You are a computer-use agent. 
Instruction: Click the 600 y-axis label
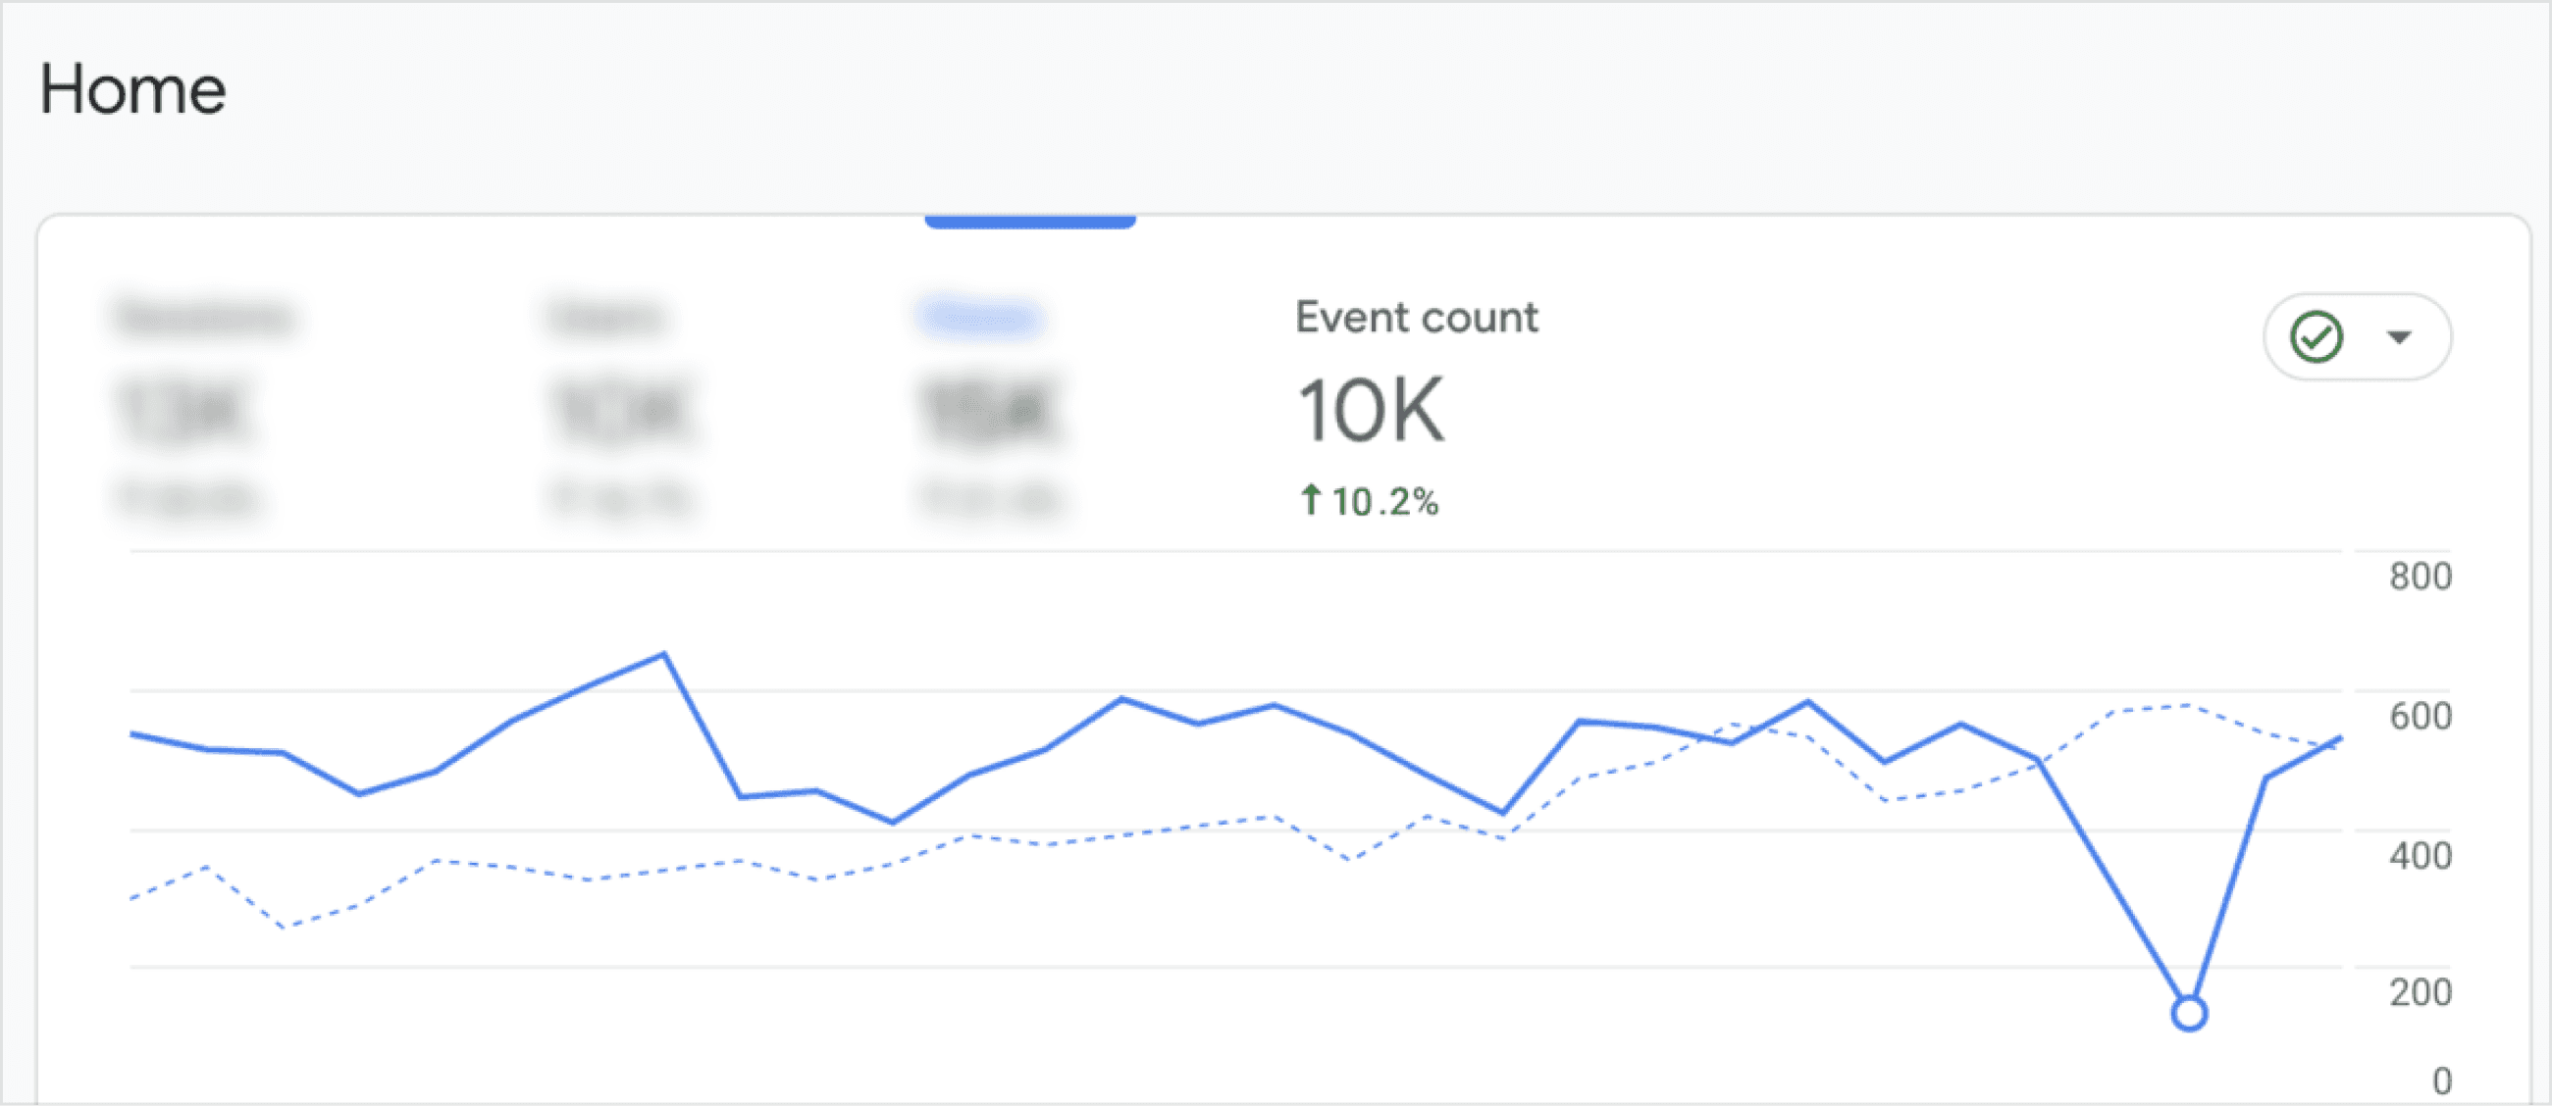click(x=2420, y=716)
